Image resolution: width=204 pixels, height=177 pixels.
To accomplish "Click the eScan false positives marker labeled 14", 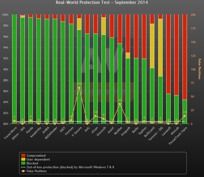I will tap(95, 116).
